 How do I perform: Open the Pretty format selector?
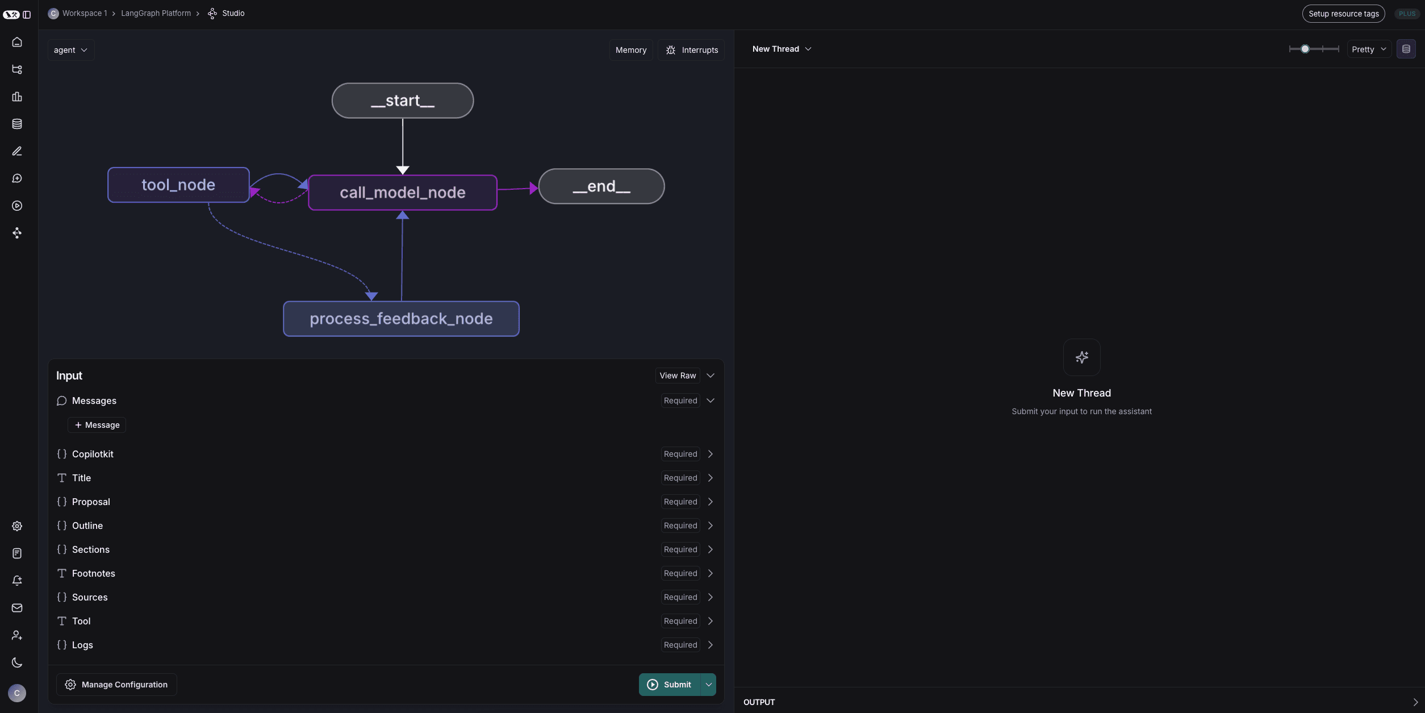tap(1369, 49)
